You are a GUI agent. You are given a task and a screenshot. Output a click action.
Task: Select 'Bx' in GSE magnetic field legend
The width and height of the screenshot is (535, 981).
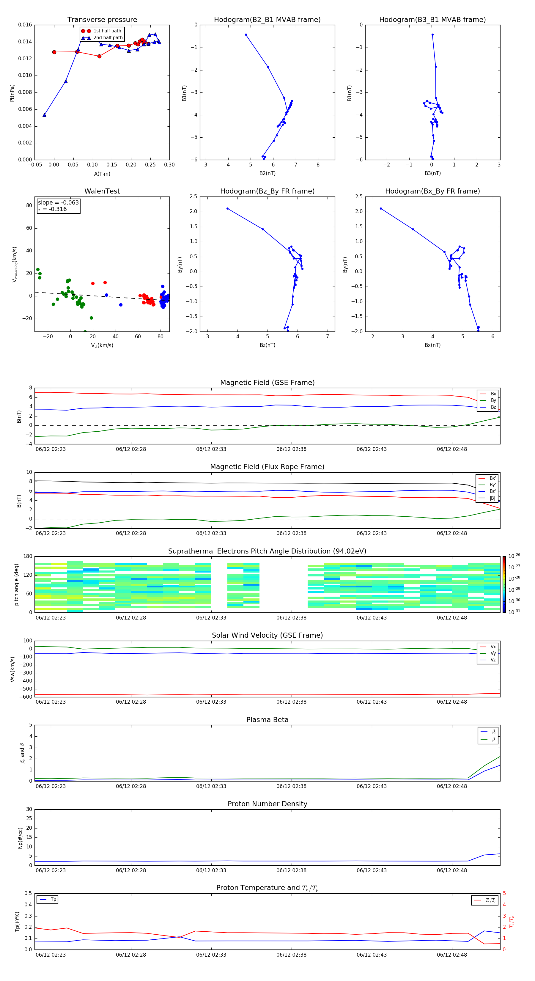pyautogui.click(x=488, y=394)
